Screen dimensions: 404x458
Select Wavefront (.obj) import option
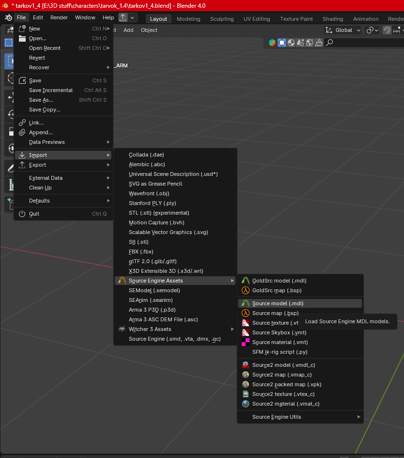coord(175,193)
